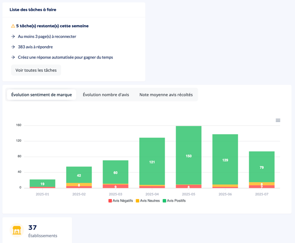Click the green 2025-04 bar labeled 121
The height and width of the screenshot is (243, 295).
tap(152, 162)
